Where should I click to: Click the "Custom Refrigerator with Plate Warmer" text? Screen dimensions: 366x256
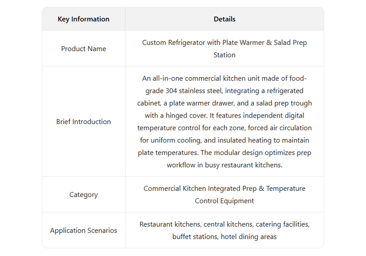205,42
